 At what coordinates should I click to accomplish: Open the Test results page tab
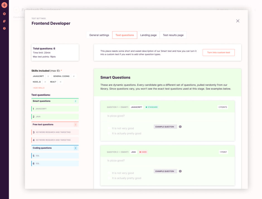(174, 35)
